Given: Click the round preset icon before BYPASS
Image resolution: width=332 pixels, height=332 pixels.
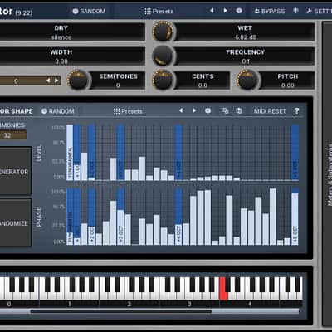Looking at the screenshot, I should tap(239, 11).
